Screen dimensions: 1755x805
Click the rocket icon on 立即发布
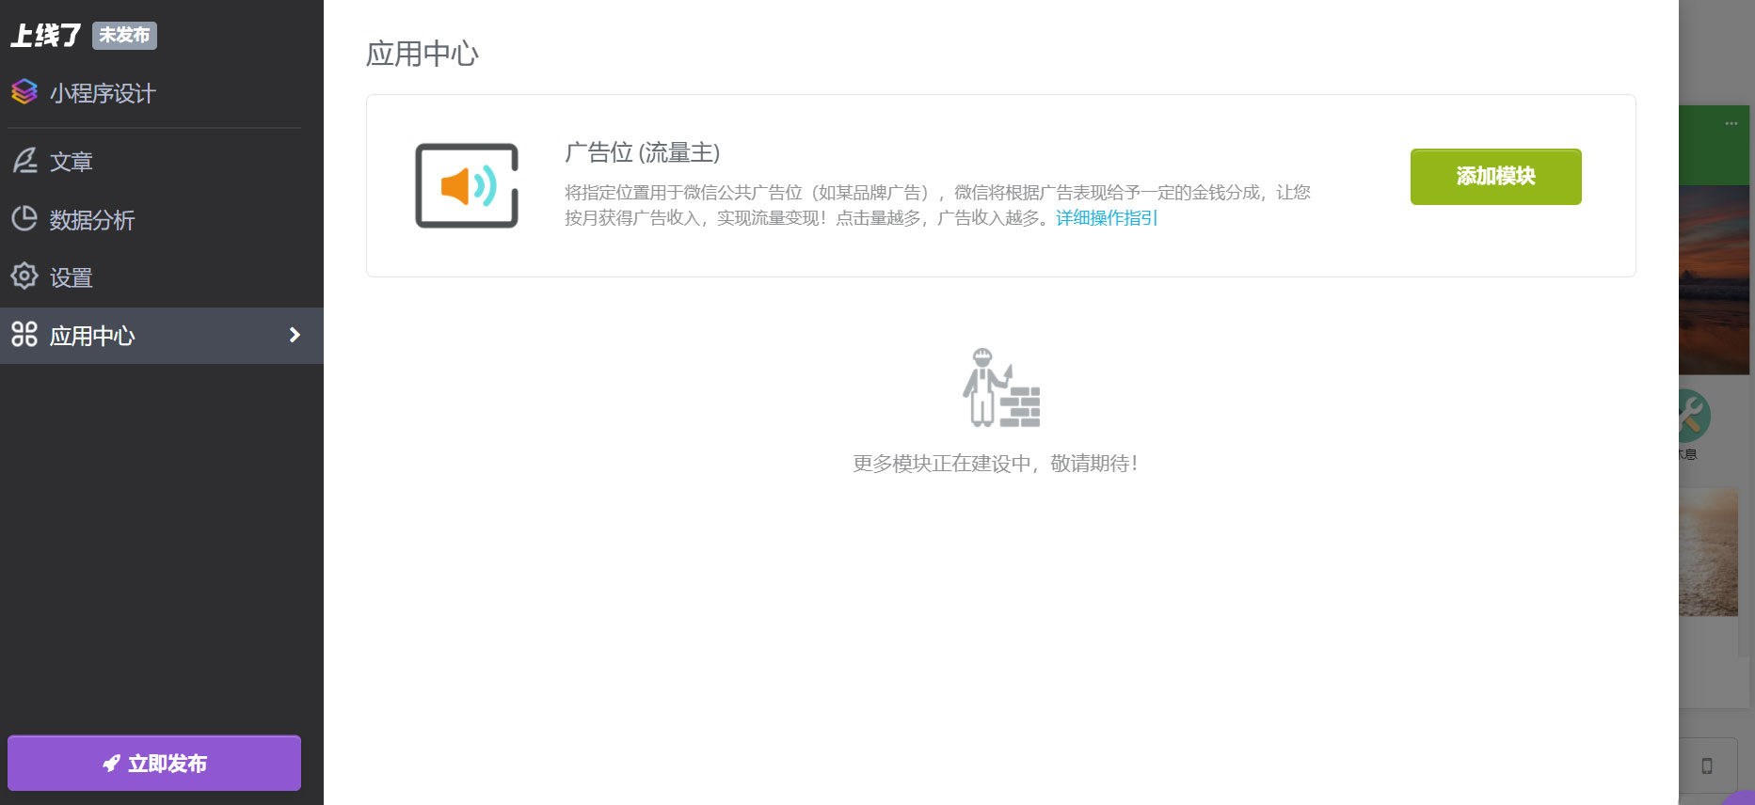coord(112,764)
